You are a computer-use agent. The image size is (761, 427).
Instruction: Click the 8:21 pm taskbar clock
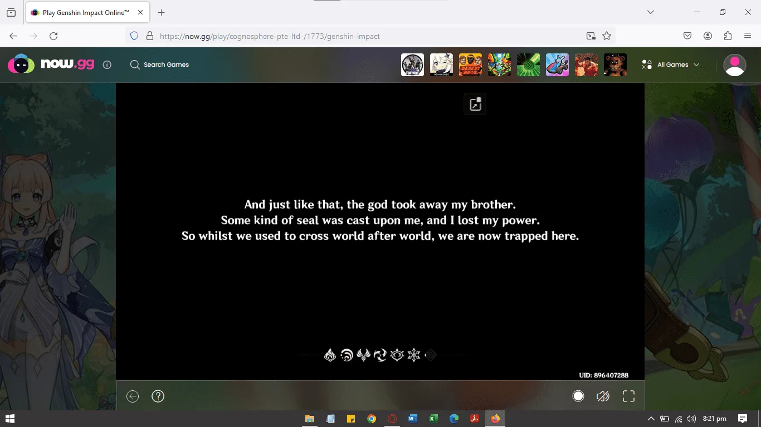(715, 419)
